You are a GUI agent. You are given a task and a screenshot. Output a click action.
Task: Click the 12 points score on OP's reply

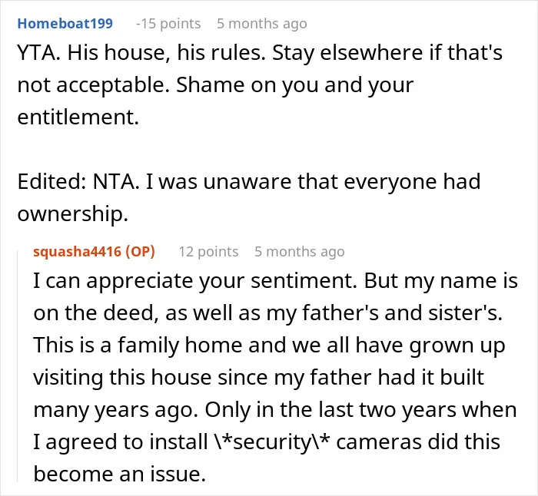[208, 252]
